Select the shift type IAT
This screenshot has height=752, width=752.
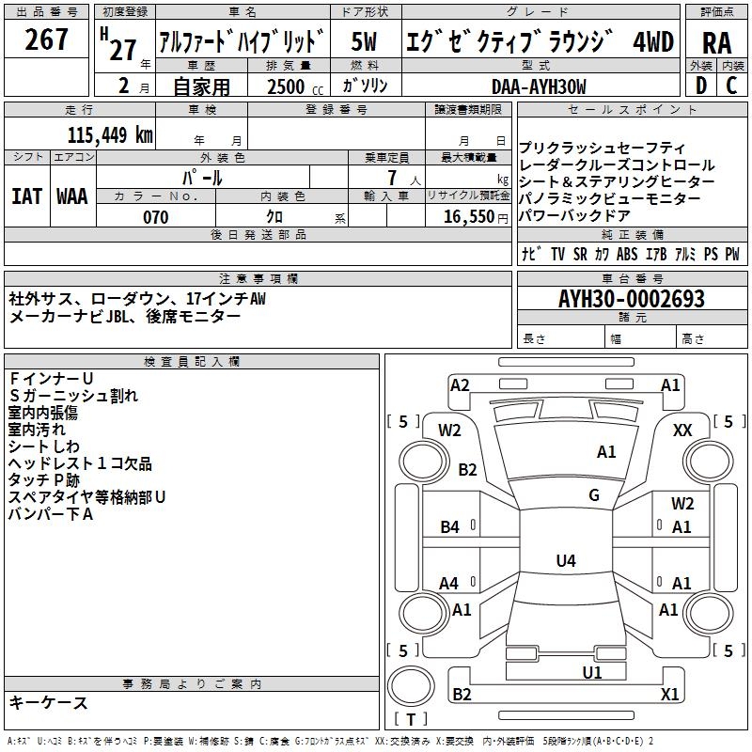pos(27,196)
